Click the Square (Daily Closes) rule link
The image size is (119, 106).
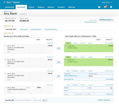tap(71, 76)
